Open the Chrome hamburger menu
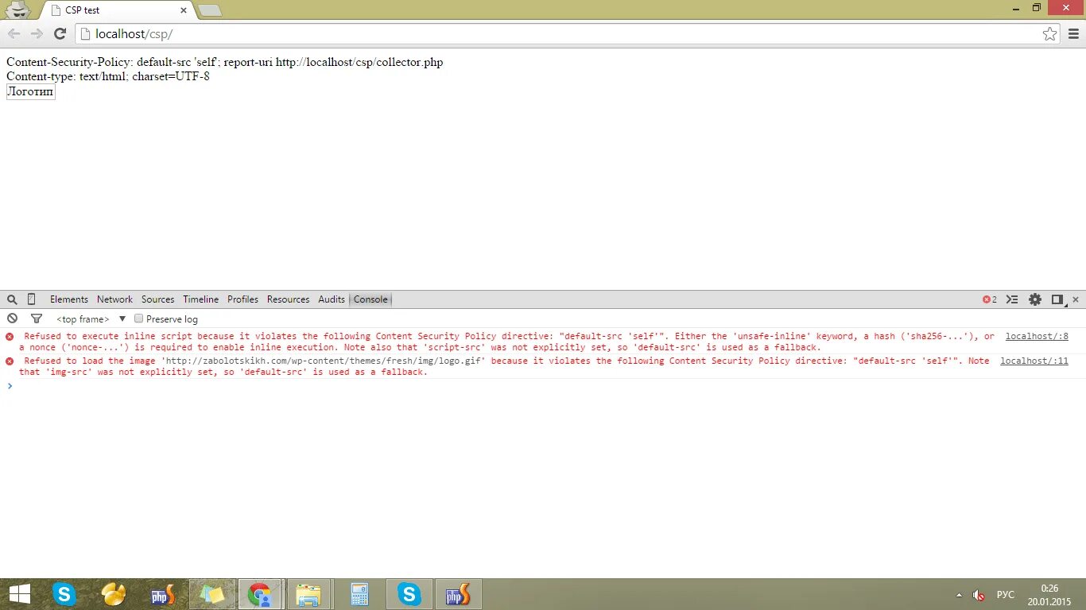 pos(1074,33)
